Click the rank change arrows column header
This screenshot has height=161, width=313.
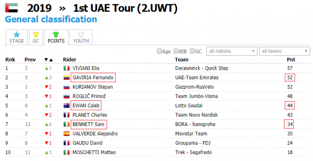click(x=49, y=60)
